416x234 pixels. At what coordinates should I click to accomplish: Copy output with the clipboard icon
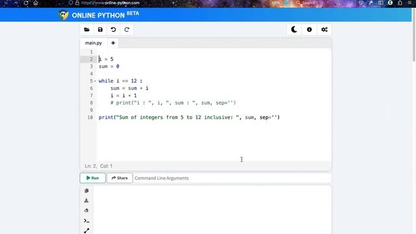pos(86,190)
